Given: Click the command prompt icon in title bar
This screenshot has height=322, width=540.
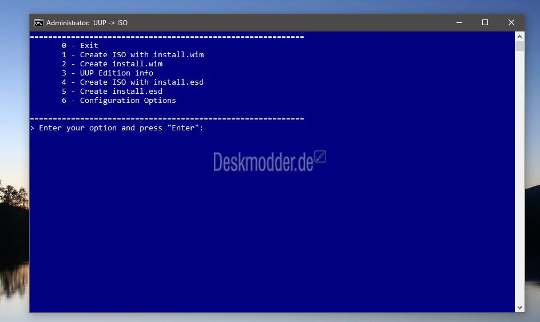Looking at the screenshot, I should pos(38,23).
